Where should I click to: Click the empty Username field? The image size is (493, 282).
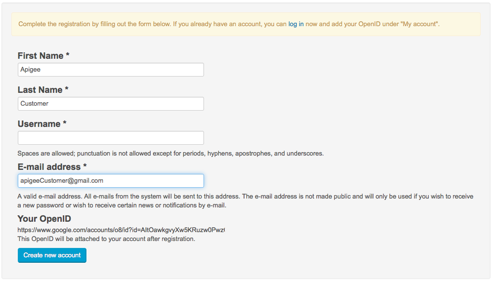click(111, 138)
